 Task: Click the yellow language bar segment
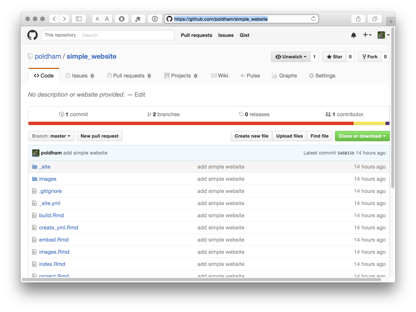(x=369, y=123)
